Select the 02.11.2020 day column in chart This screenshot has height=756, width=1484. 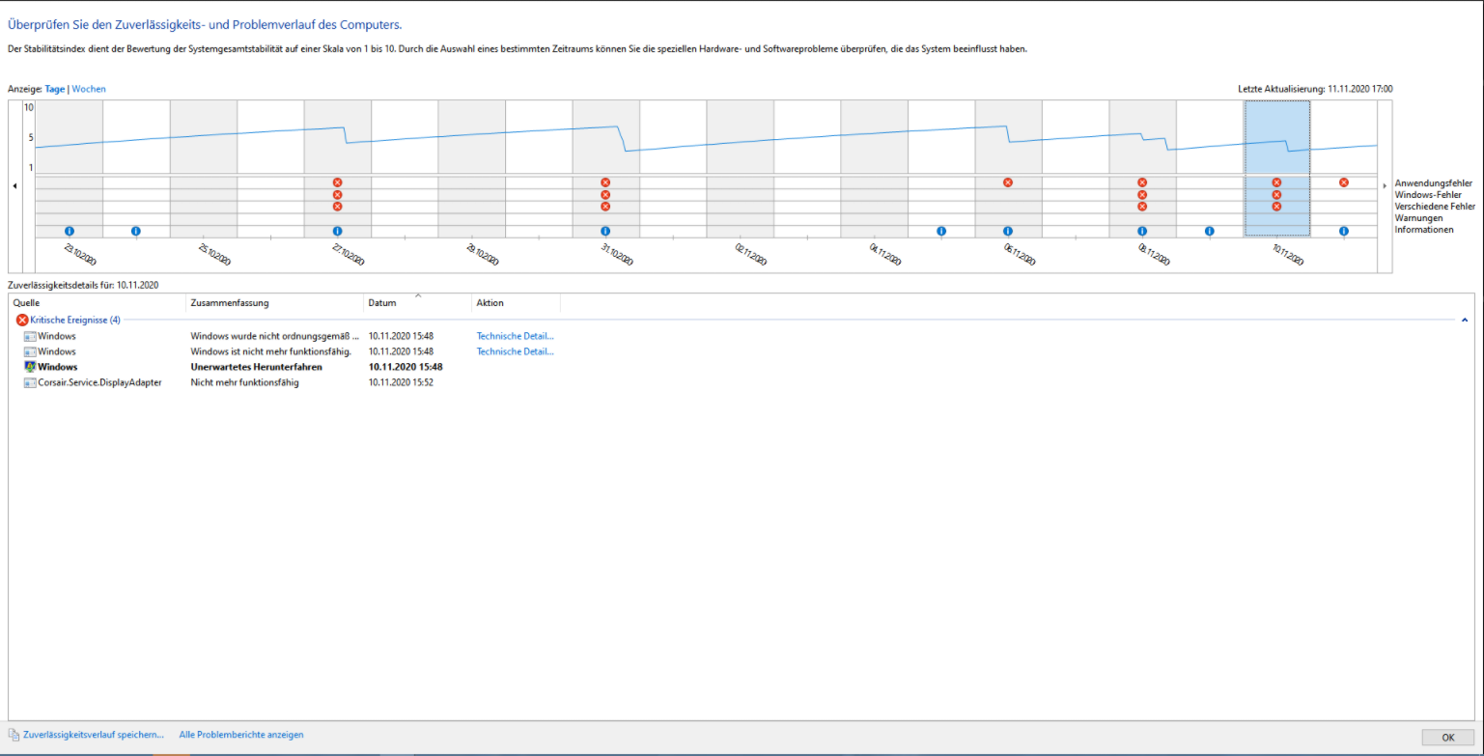point(740,168)
